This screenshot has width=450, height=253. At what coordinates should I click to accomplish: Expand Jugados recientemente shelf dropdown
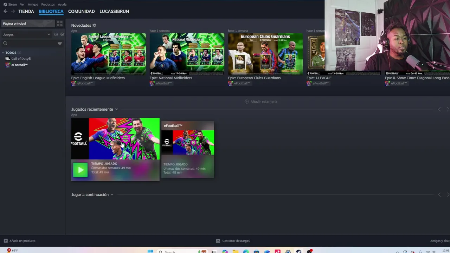pyautogui.click(x=116, y=109)
